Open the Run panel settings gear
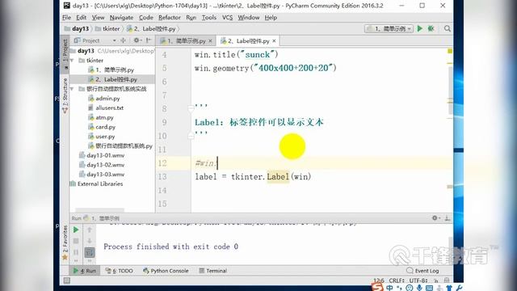Viewport: 517px width, 291px height. (x=435, y=218)
